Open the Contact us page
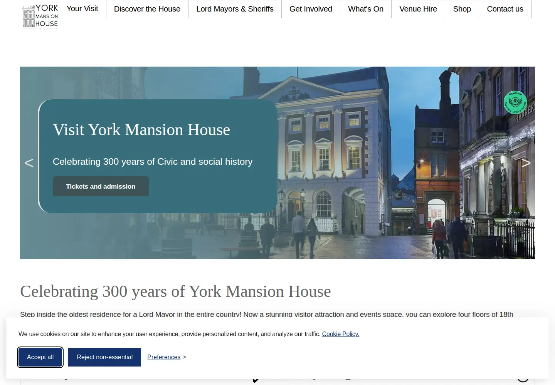This screenshot has width=555, height=385. point(505,9)
